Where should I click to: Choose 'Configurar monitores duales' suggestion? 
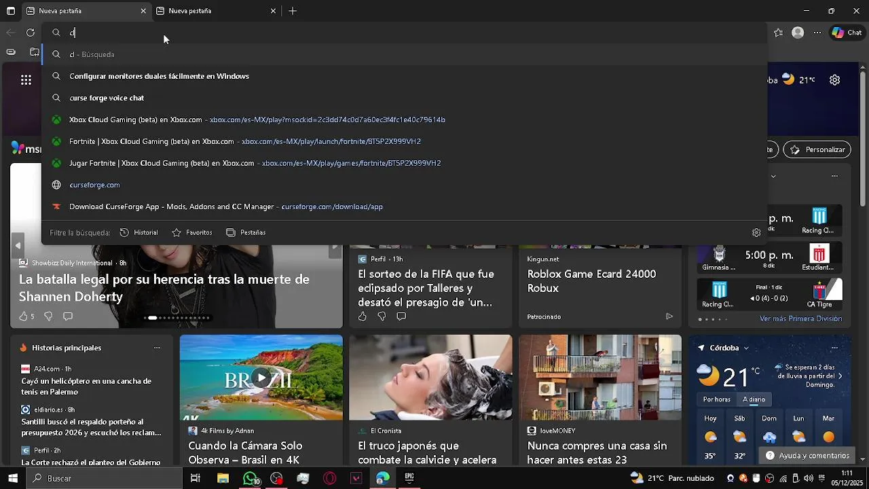coord(405,76)
